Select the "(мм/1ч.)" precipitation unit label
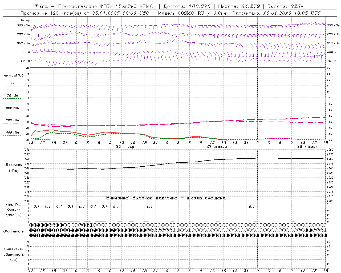Image resolution: width=341 pixels, height=273 pixels. 14,215
